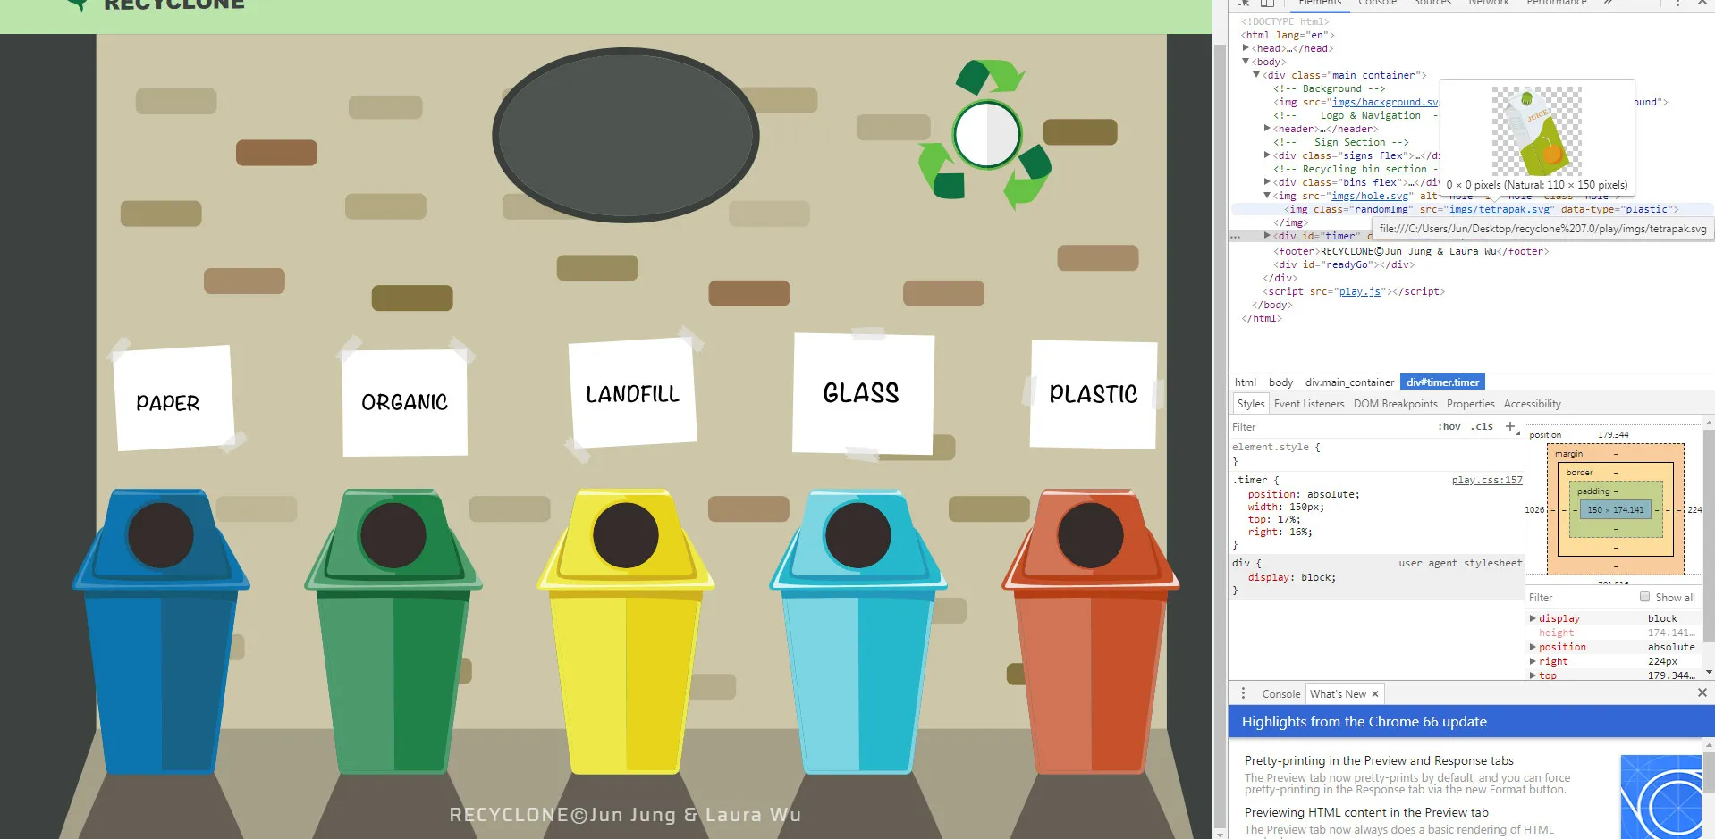
Task: Select the div.main_container breadcrumb
Action: (x=1349, y=382)
